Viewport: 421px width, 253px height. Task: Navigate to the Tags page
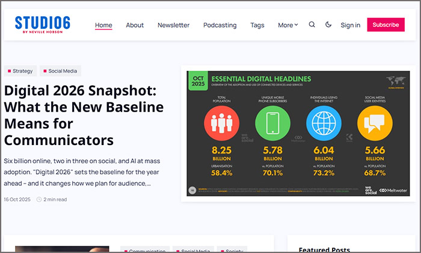257,25
